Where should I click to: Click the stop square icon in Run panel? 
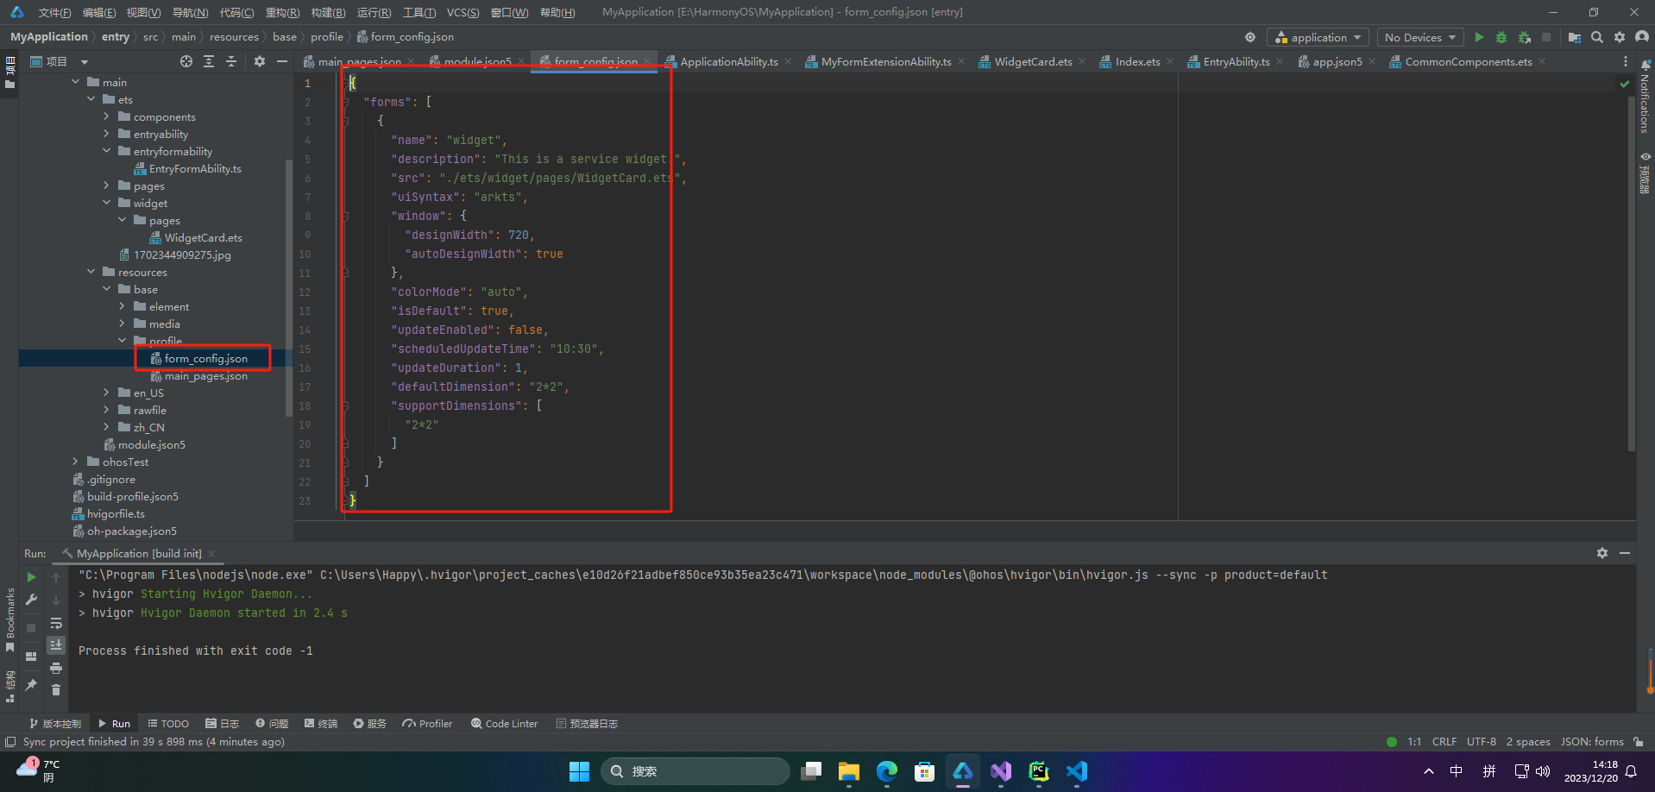coord(31,628)
